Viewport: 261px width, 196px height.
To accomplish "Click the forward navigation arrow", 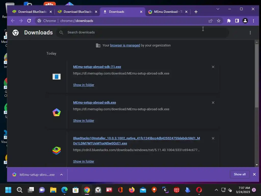I will tap(21, 21).
